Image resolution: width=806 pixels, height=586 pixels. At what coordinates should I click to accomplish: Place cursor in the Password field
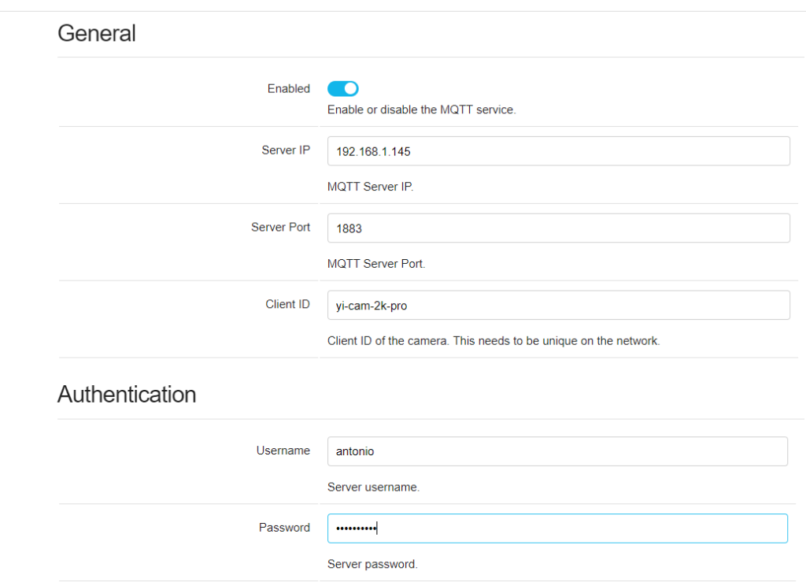(x=557, y=529)
